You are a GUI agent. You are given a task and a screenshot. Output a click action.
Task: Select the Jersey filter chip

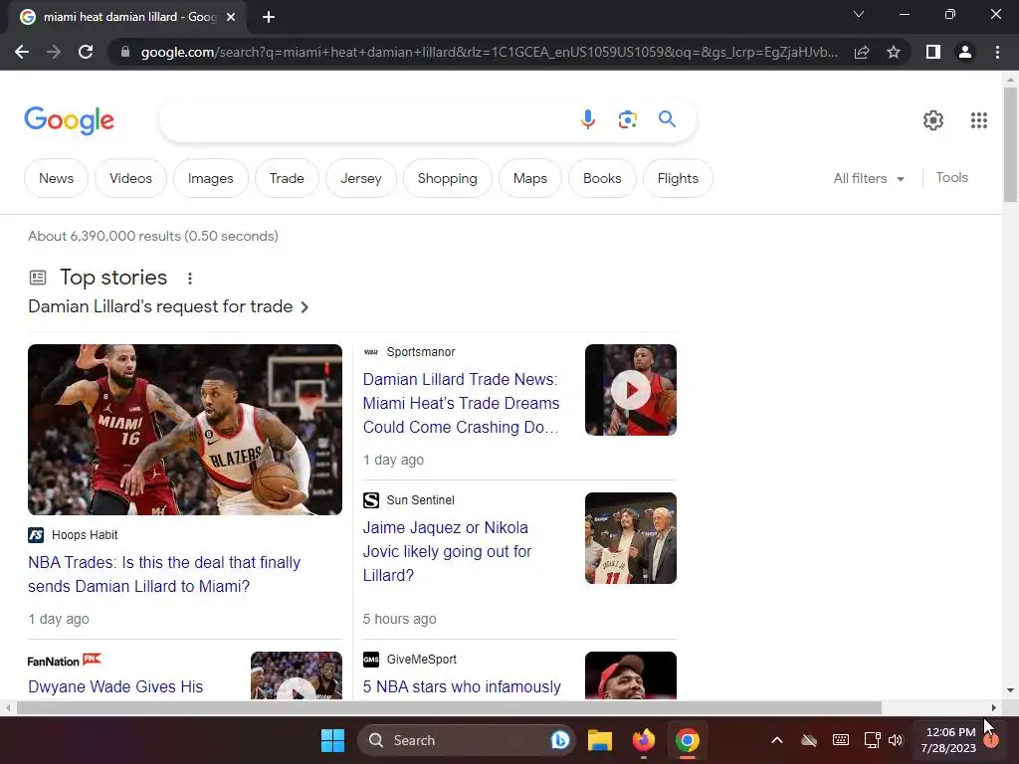(360, 178)
